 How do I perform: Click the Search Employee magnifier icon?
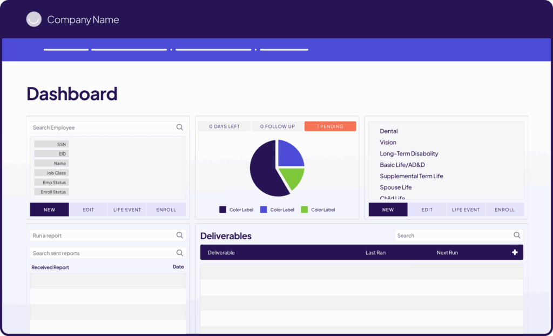180,127
